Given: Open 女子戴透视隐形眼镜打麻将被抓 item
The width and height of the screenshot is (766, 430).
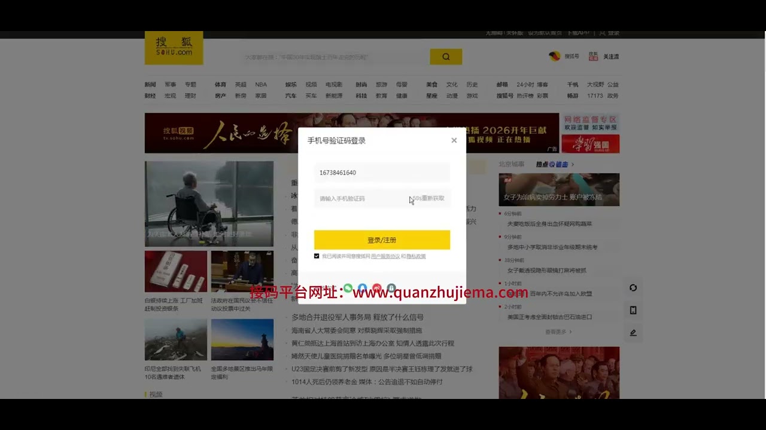Looking at the screenshot, I should (547, 271).
